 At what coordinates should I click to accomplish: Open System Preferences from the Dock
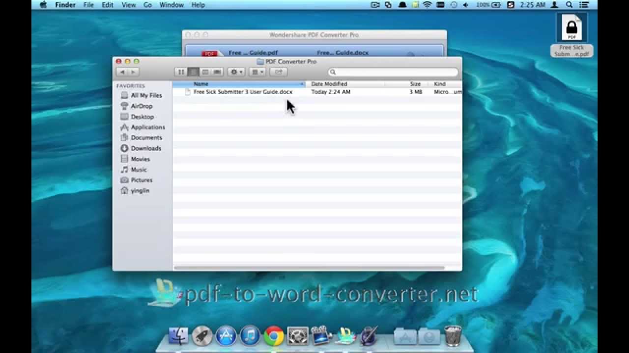[298, 336]
